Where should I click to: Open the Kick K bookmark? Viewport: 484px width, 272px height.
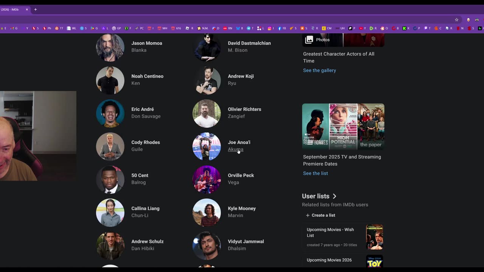click(x=406, y=28)
